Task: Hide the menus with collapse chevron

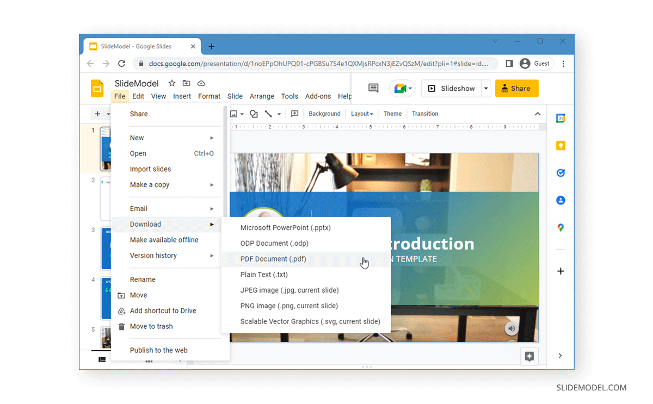Action: [x=538, y=114]
